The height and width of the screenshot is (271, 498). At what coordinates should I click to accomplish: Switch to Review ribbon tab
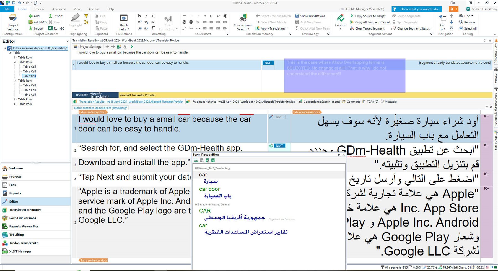(39, 9)
